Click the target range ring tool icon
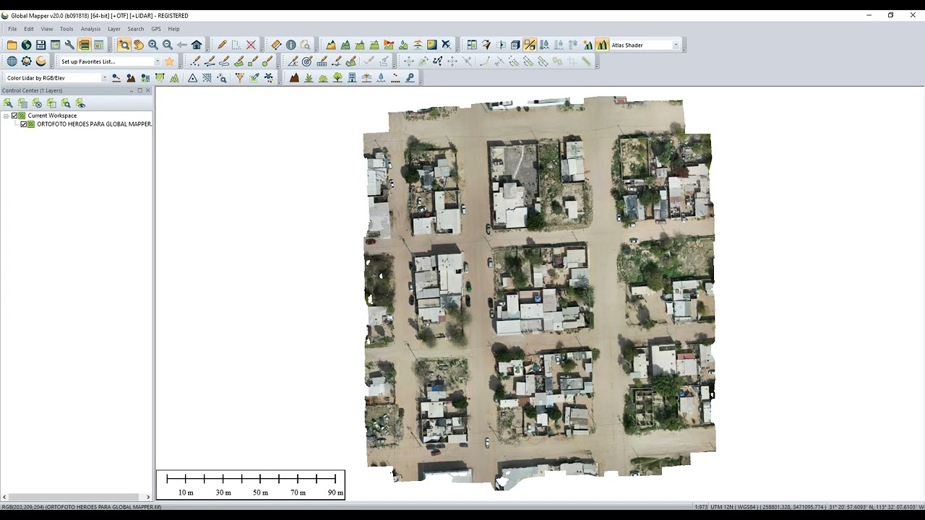Image resolution: width=925 pixels, height=520 pixels. pyautogui.click(x=307, y=61)
